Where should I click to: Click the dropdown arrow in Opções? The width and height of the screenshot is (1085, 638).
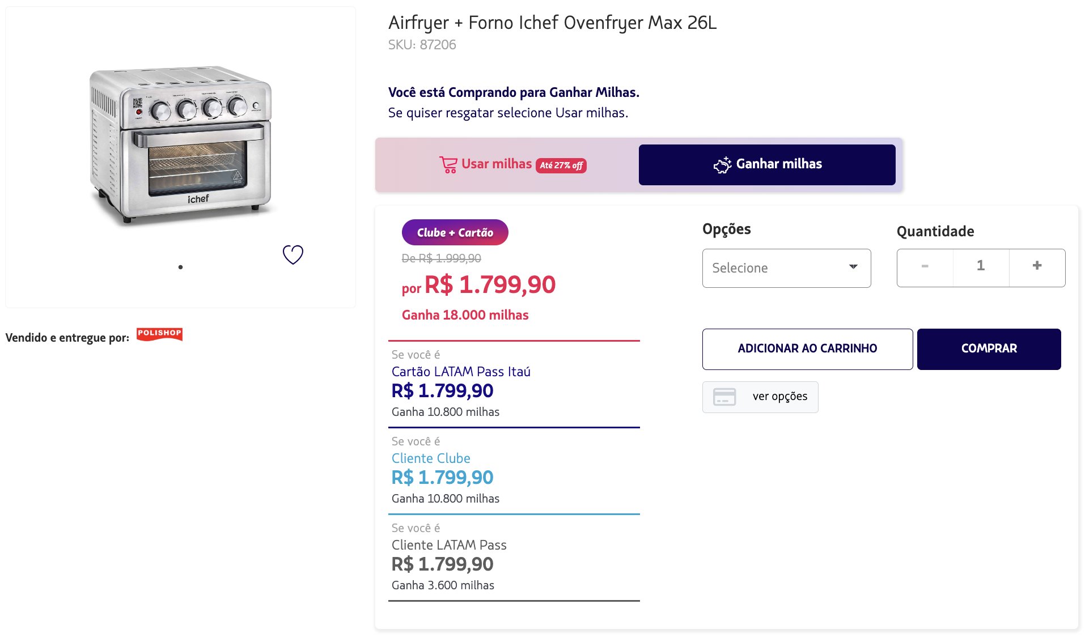(x=853, y=267)
